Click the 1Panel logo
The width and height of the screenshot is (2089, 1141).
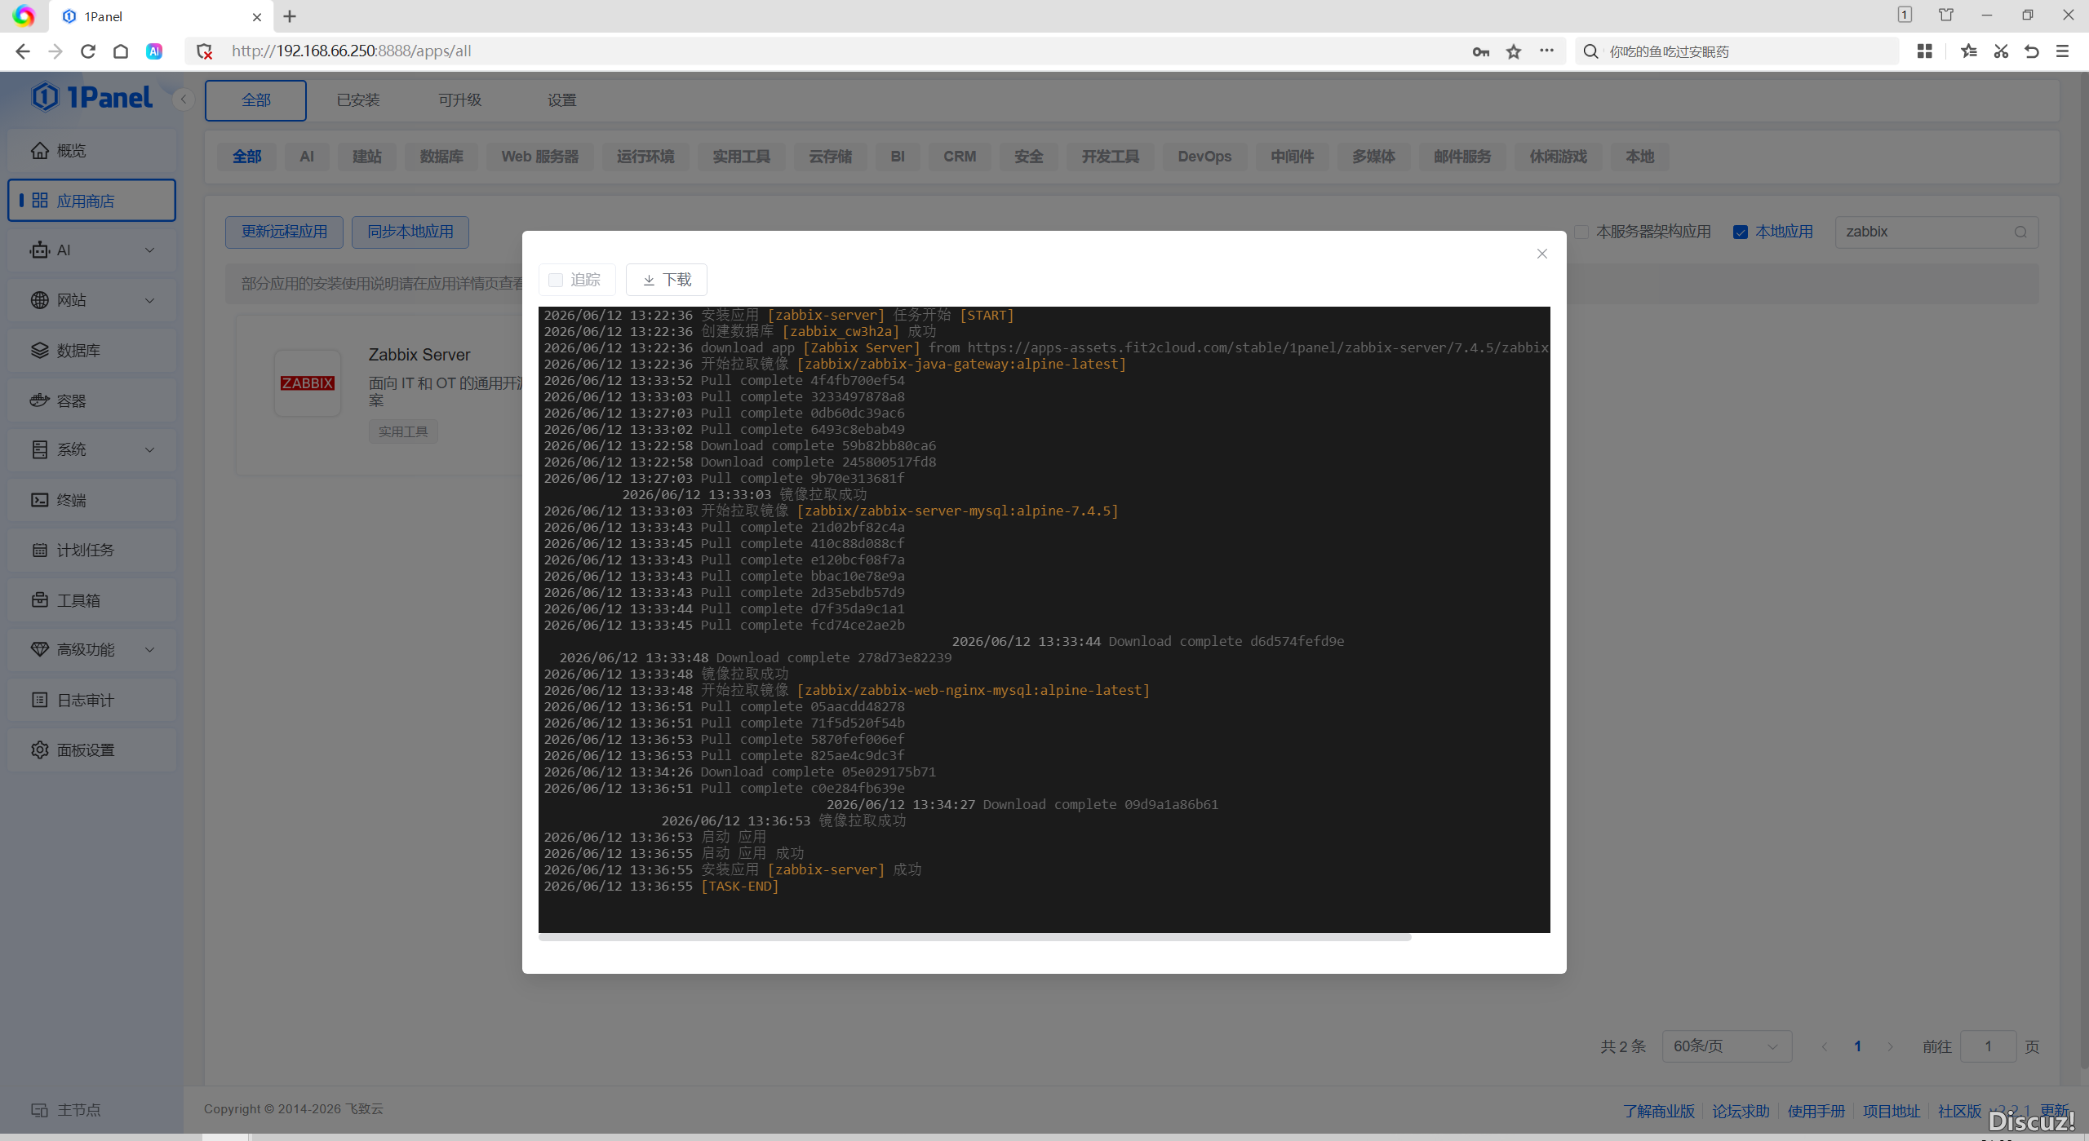tap(91, 97)
